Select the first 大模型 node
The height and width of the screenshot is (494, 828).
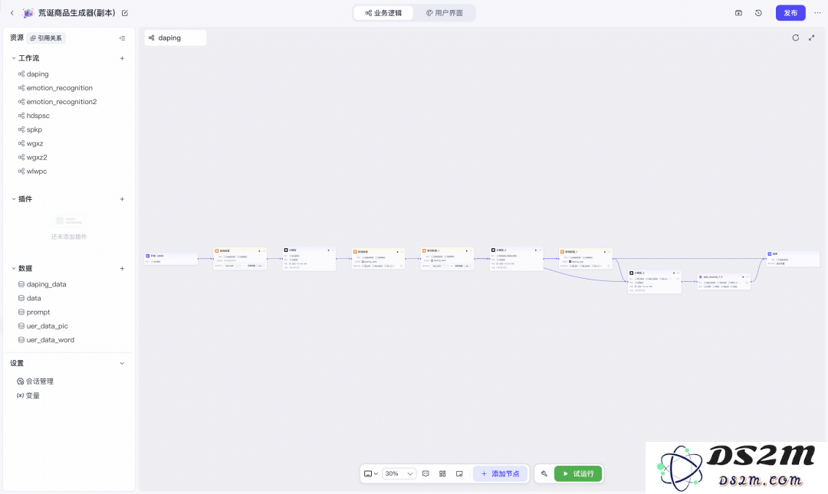pos(309,259)
